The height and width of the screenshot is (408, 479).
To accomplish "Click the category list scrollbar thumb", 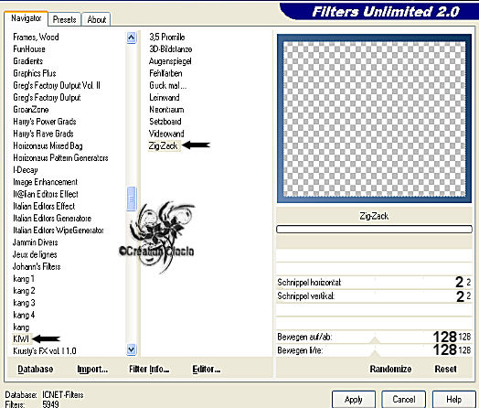I will (131, 199).
